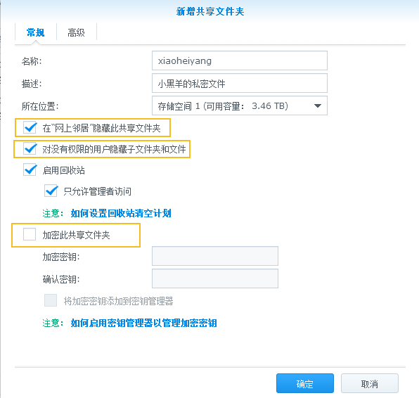The width and height of the screenshot is (419, 398).
Task: Click the 确认密钥 input box
Action: pyautogui.click(x=215, y=278)
